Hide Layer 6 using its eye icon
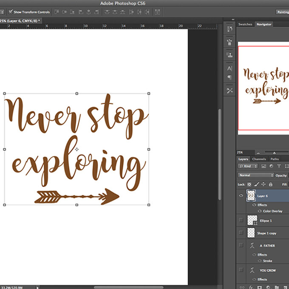The image size is (289, 289). (241, 196)
